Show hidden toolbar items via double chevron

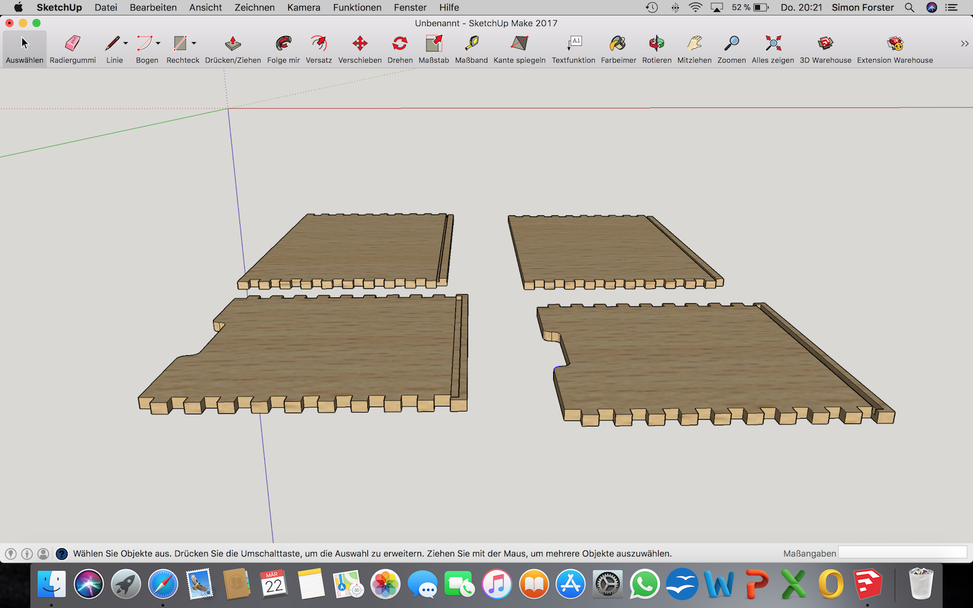click(x=964, y=43)
